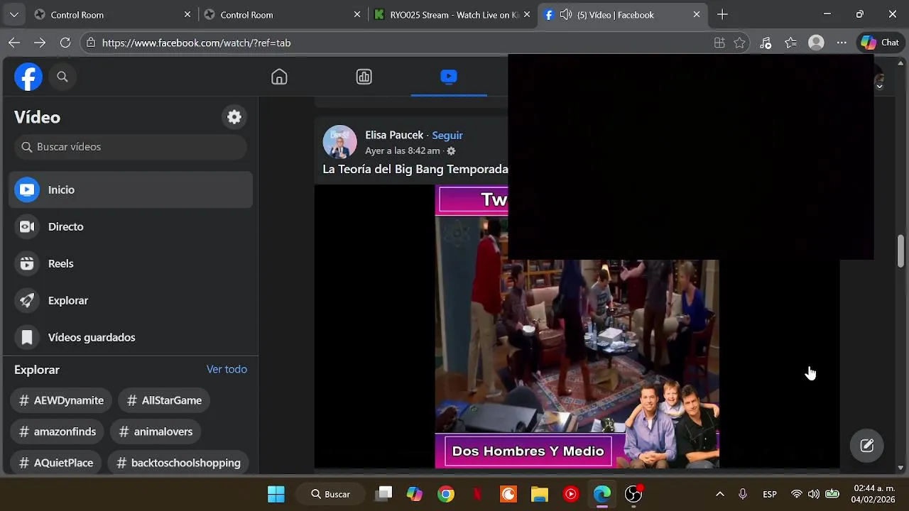Open the browser extensions icon

(766, 43)
